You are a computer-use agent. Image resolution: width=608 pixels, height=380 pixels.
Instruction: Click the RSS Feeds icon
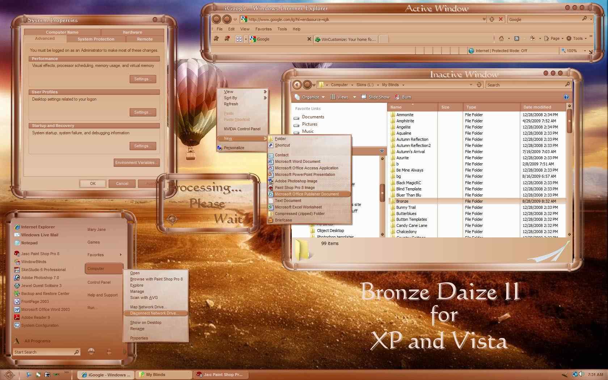pyautogui.click(x=517, y=38)
